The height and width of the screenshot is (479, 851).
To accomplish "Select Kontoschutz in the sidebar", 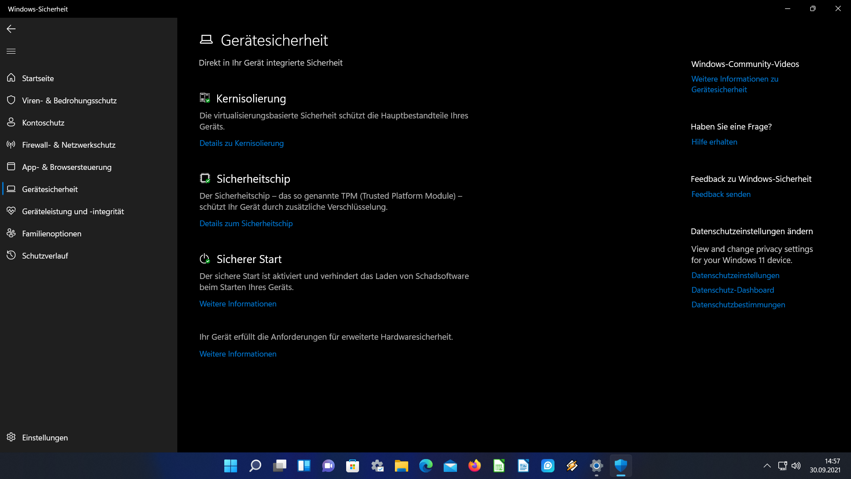I will tap(43, 123).
